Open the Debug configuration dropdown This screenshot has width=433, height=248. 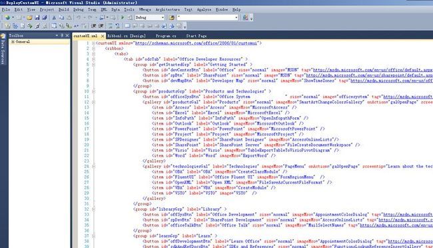(150, 17)
